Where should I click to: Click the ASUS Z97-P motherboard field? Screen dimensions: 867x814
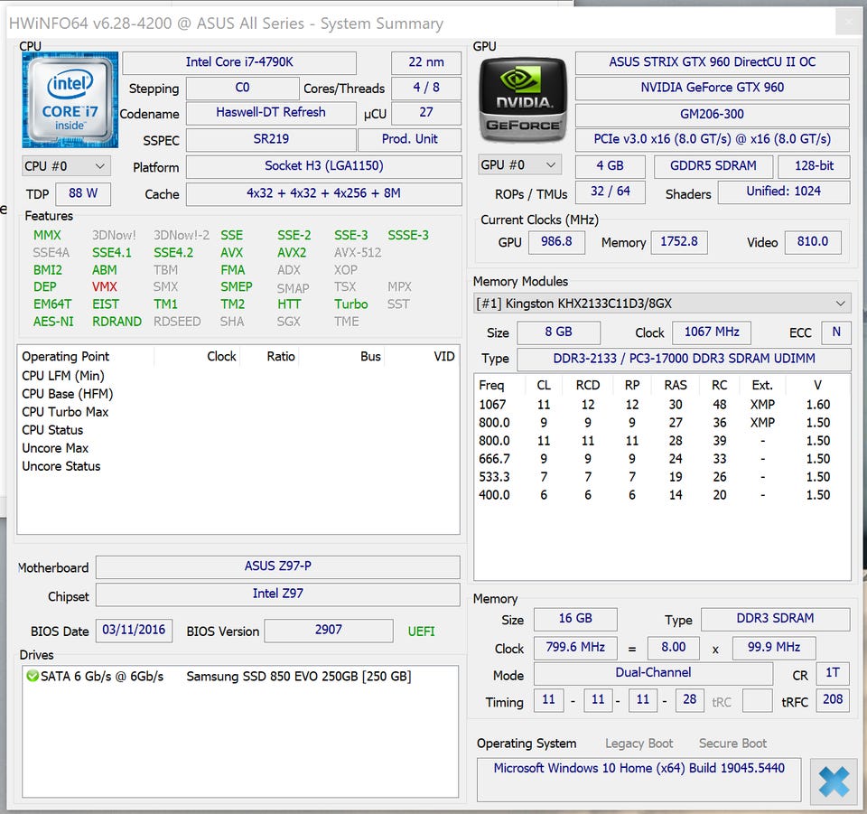click(x=277, y=566)
